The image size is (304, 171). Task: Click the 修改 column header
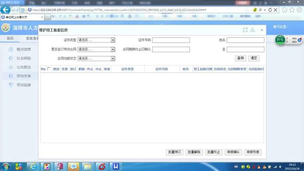click(x=56, y=69)
